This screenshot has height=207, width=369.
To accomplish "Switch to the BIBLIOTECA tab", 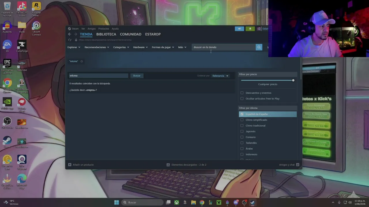I will pyautogui.click(x=106, y=34).
